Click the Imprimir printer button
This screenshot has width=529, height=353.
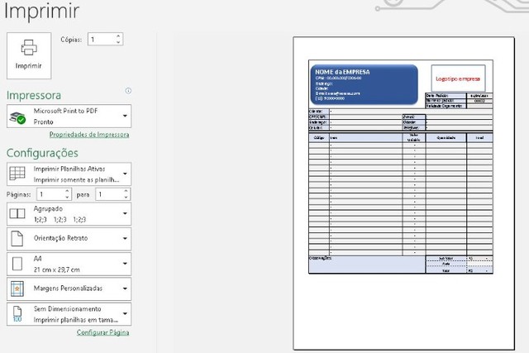pos(29,55)
